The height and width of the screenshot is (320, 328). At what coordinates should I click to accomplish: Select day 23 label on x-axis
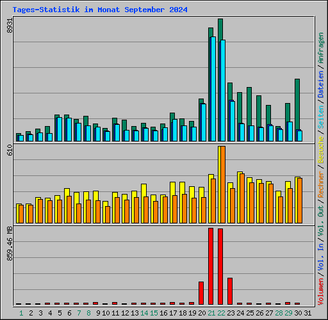(x=231, y=313)
